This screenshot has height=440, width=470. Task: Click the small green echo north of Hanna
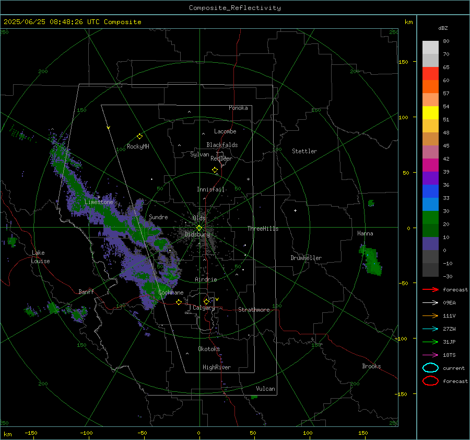click(x=371, y=203)
